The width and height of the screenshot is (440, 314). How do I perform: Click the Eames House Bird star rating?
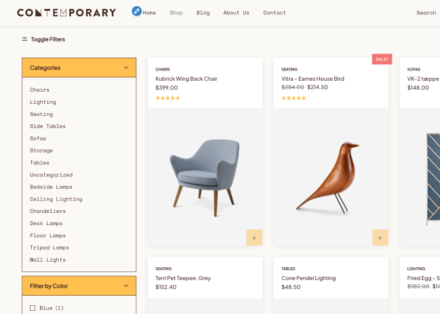[x=294, y=98]
